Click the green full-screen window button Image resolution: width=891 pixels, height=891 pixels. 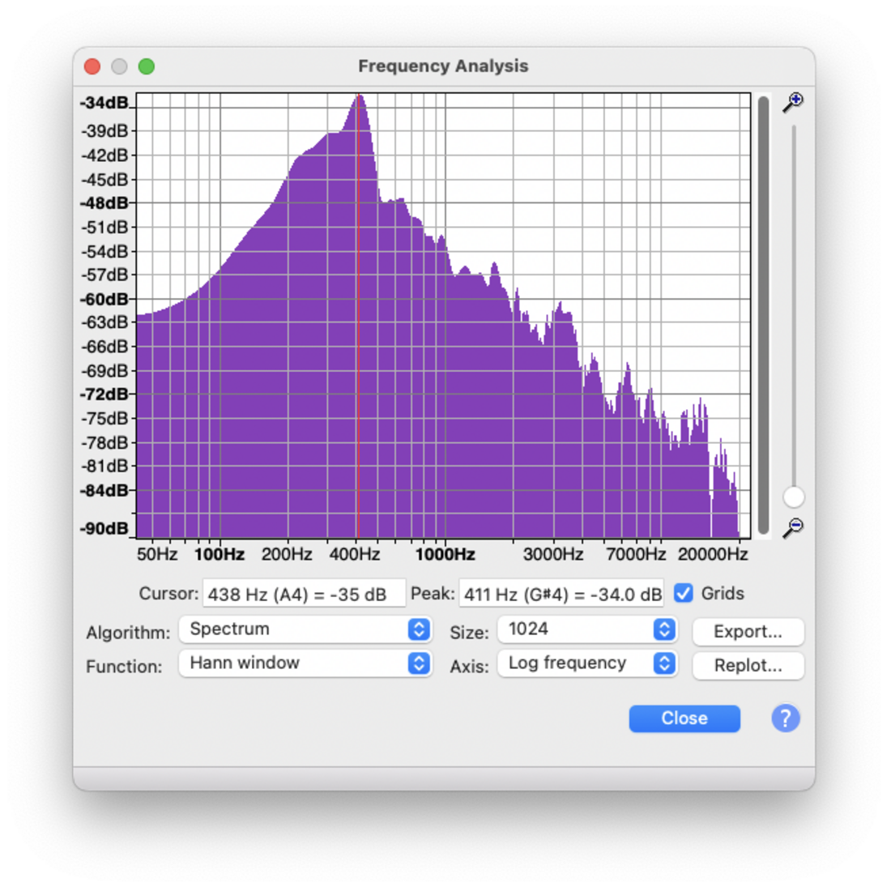147,66
